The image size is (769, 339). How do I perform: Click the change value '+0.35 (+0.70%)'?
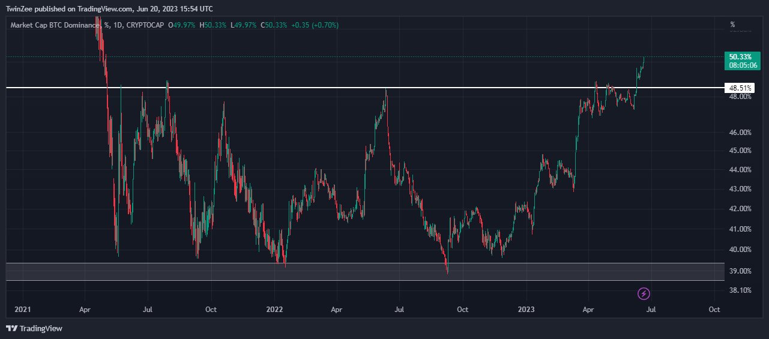(x=315, y=25)
